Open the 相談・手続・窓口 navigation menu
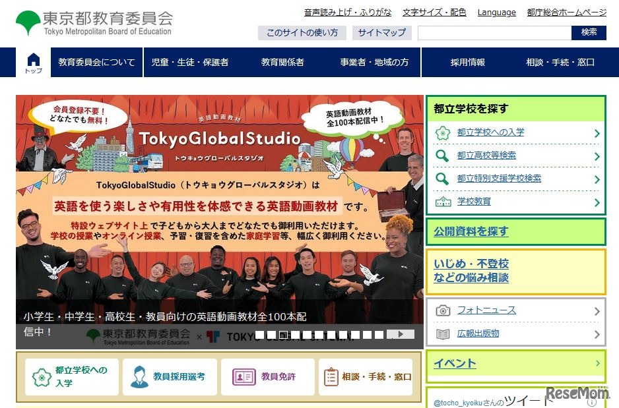 [x=560, y=62]
